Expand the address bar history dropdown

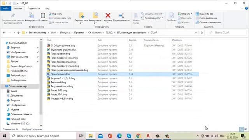point(196,33)
